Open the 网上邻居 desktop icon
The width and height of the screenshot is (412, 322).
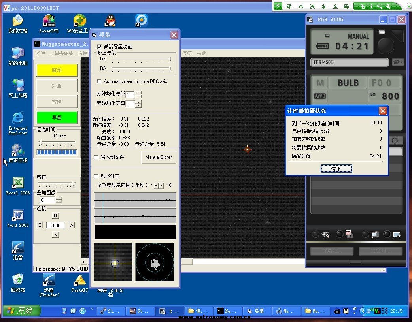click(18, 88)
